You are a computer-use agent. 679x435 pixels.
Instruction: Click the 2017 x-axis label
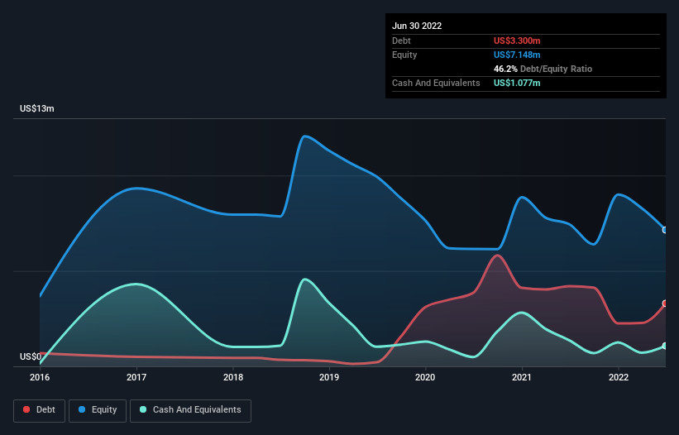tap(136, 377)
